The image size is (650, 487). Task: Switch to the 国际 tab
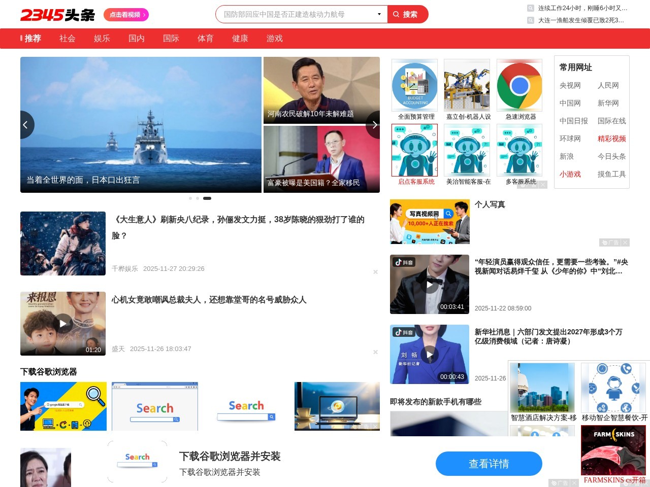coord(171,39)
